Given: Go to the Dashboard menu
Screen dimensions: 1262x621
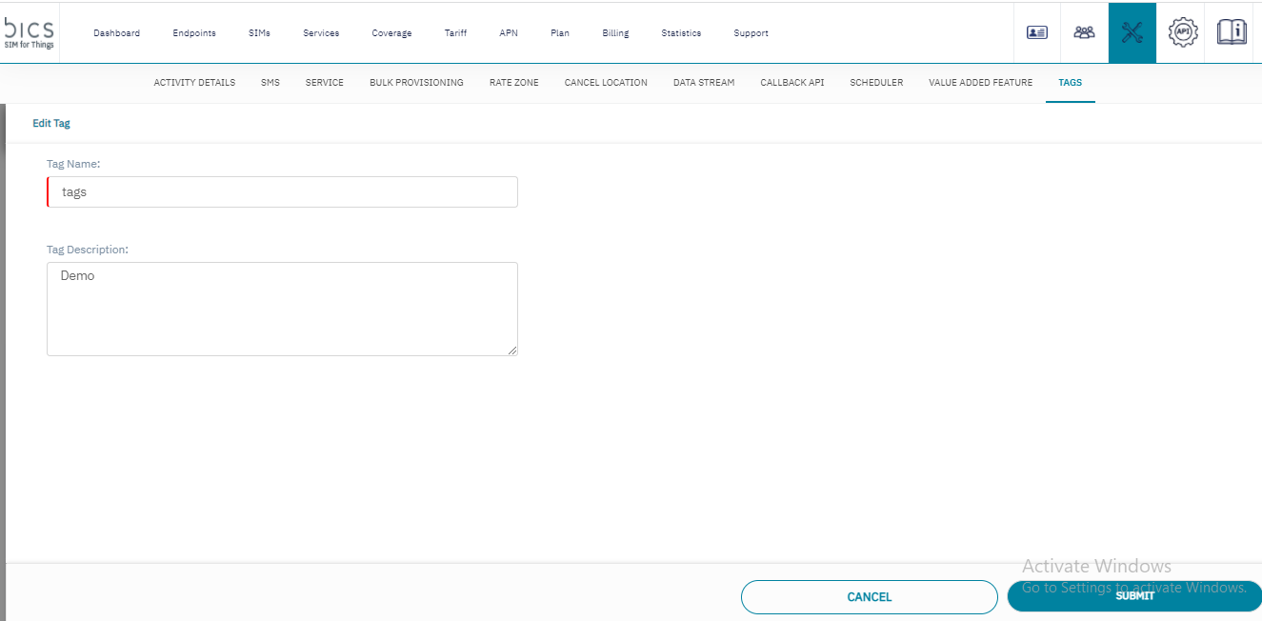Looking at the screenshot, I should click(116, 33).
